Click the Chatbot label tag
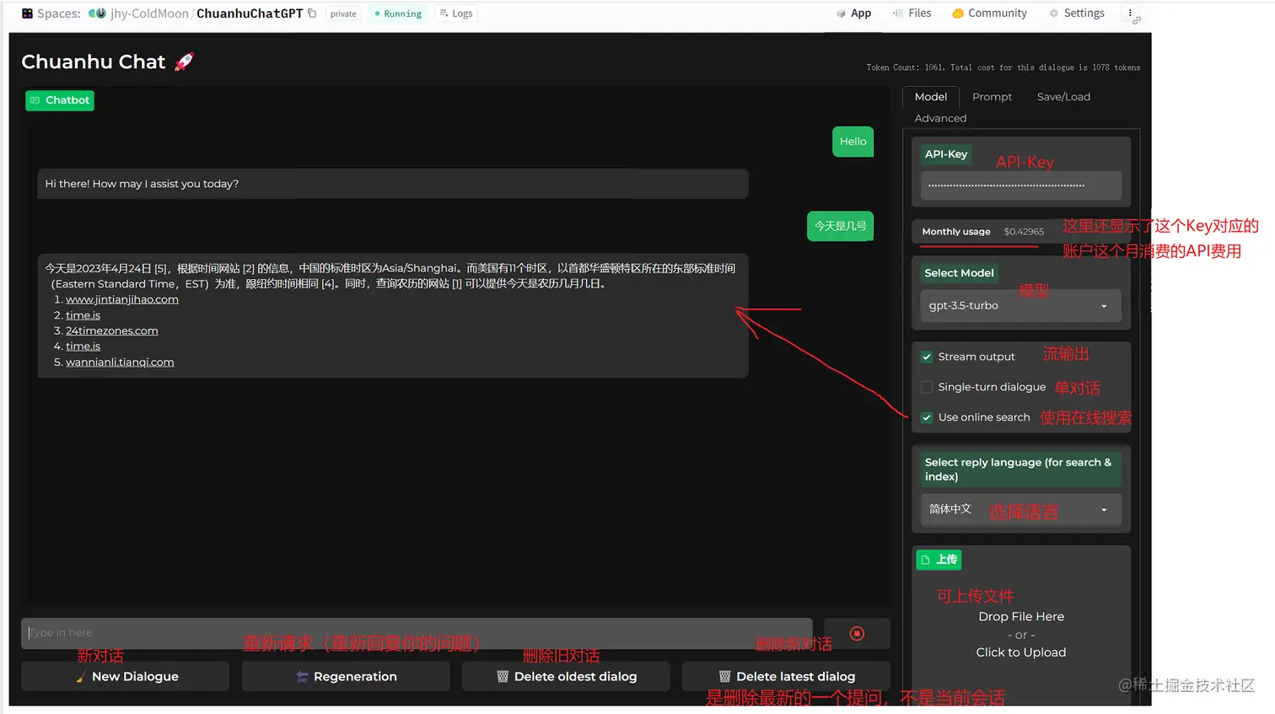Viewport: 1275px width, 714px height. coord(60,100)
